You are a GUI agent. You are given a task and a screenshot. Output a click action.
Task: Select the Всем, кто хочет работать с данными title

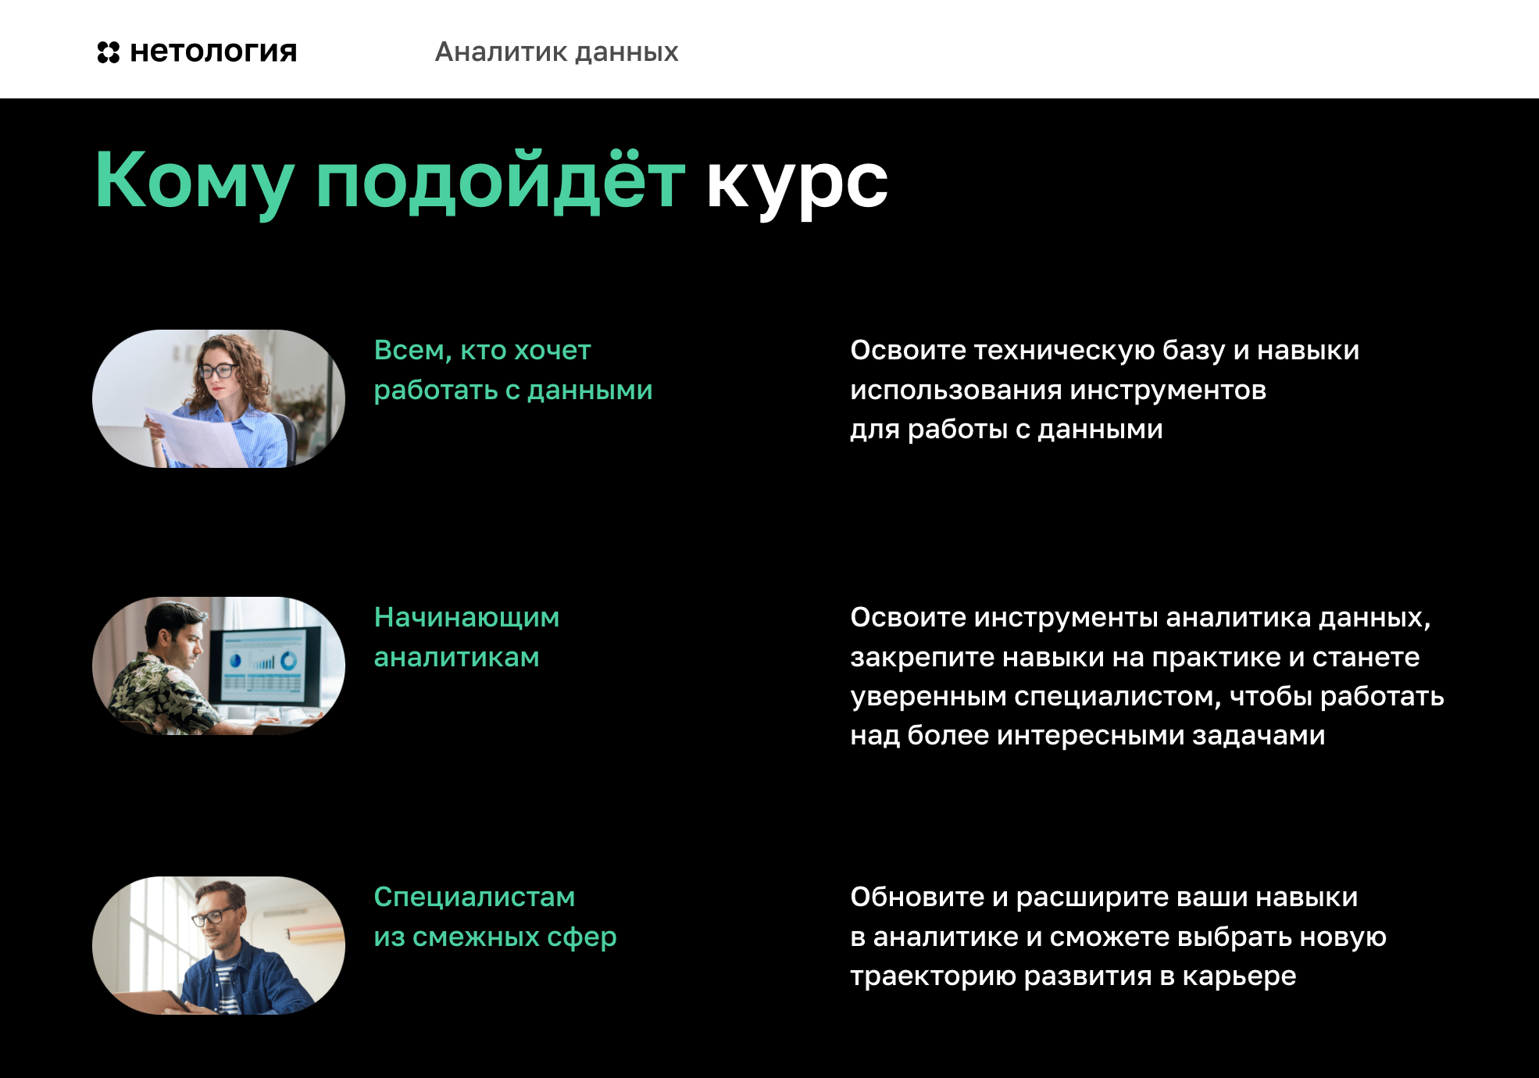[x=513, y=370]
